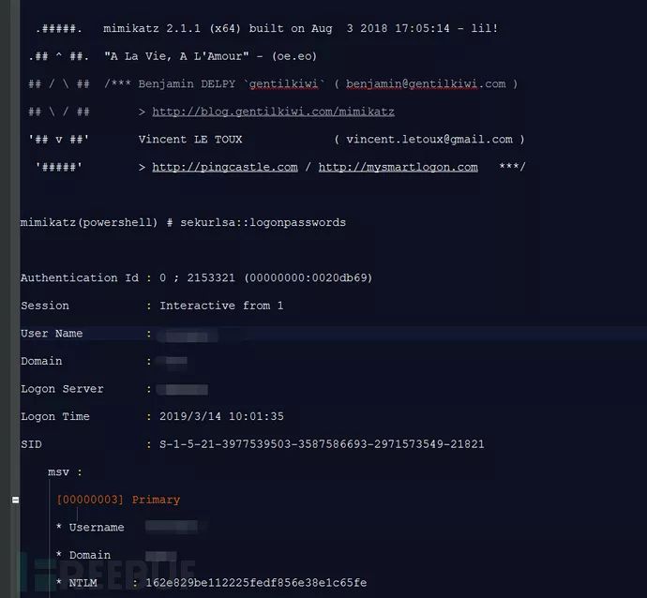The image size is (647, 598).
Task: Click the hex id (00000000:0020db69)
Action: [308, 278]
